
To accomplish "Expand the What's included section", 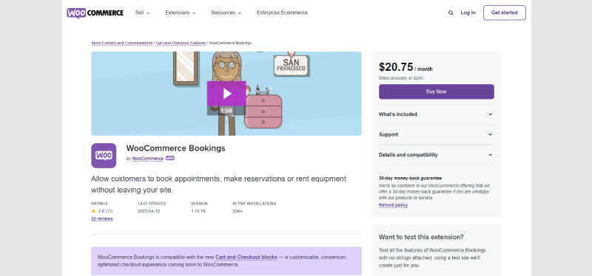I will click(437, 114).
